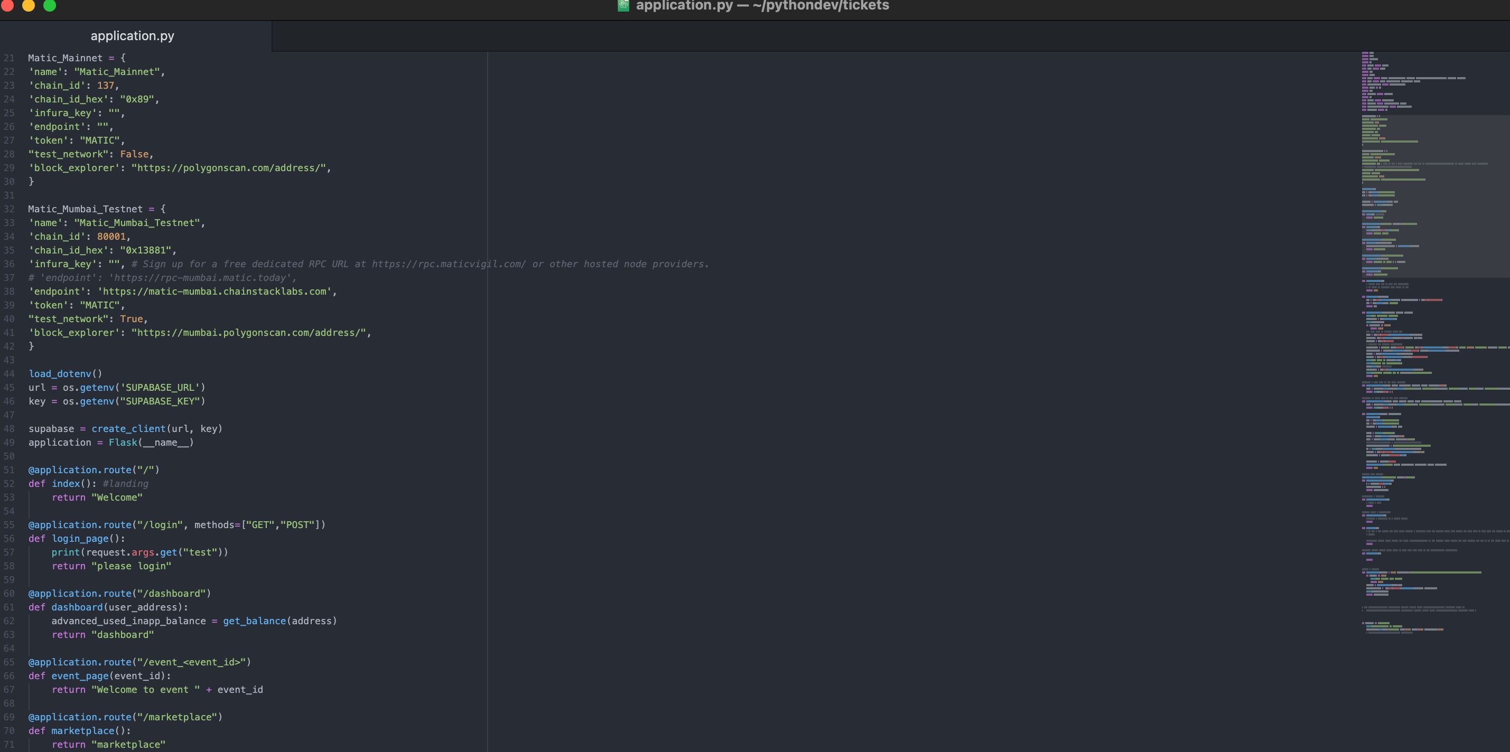
Task: Click the "MATIC" token value on line 27
Action: (x=100, y=140)
